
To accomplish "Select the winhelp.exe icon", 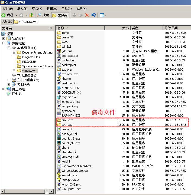I will point(59,175).
